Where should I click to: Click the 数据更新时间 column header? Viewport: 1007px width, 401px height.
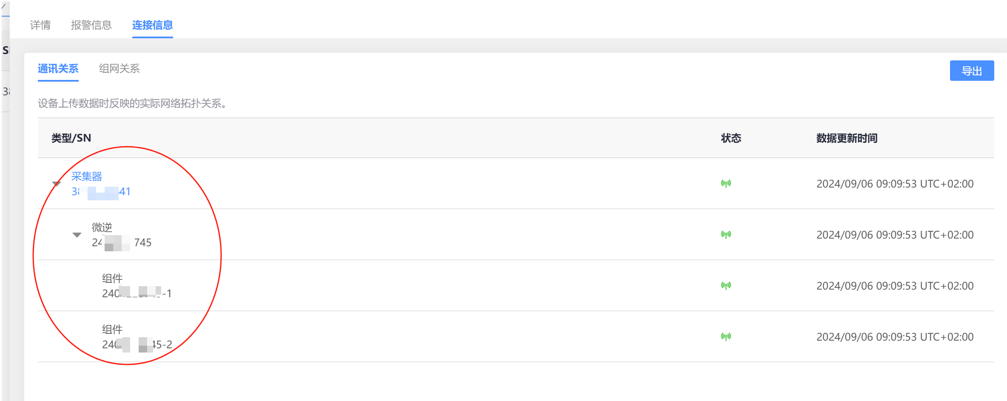click(847, 138)
